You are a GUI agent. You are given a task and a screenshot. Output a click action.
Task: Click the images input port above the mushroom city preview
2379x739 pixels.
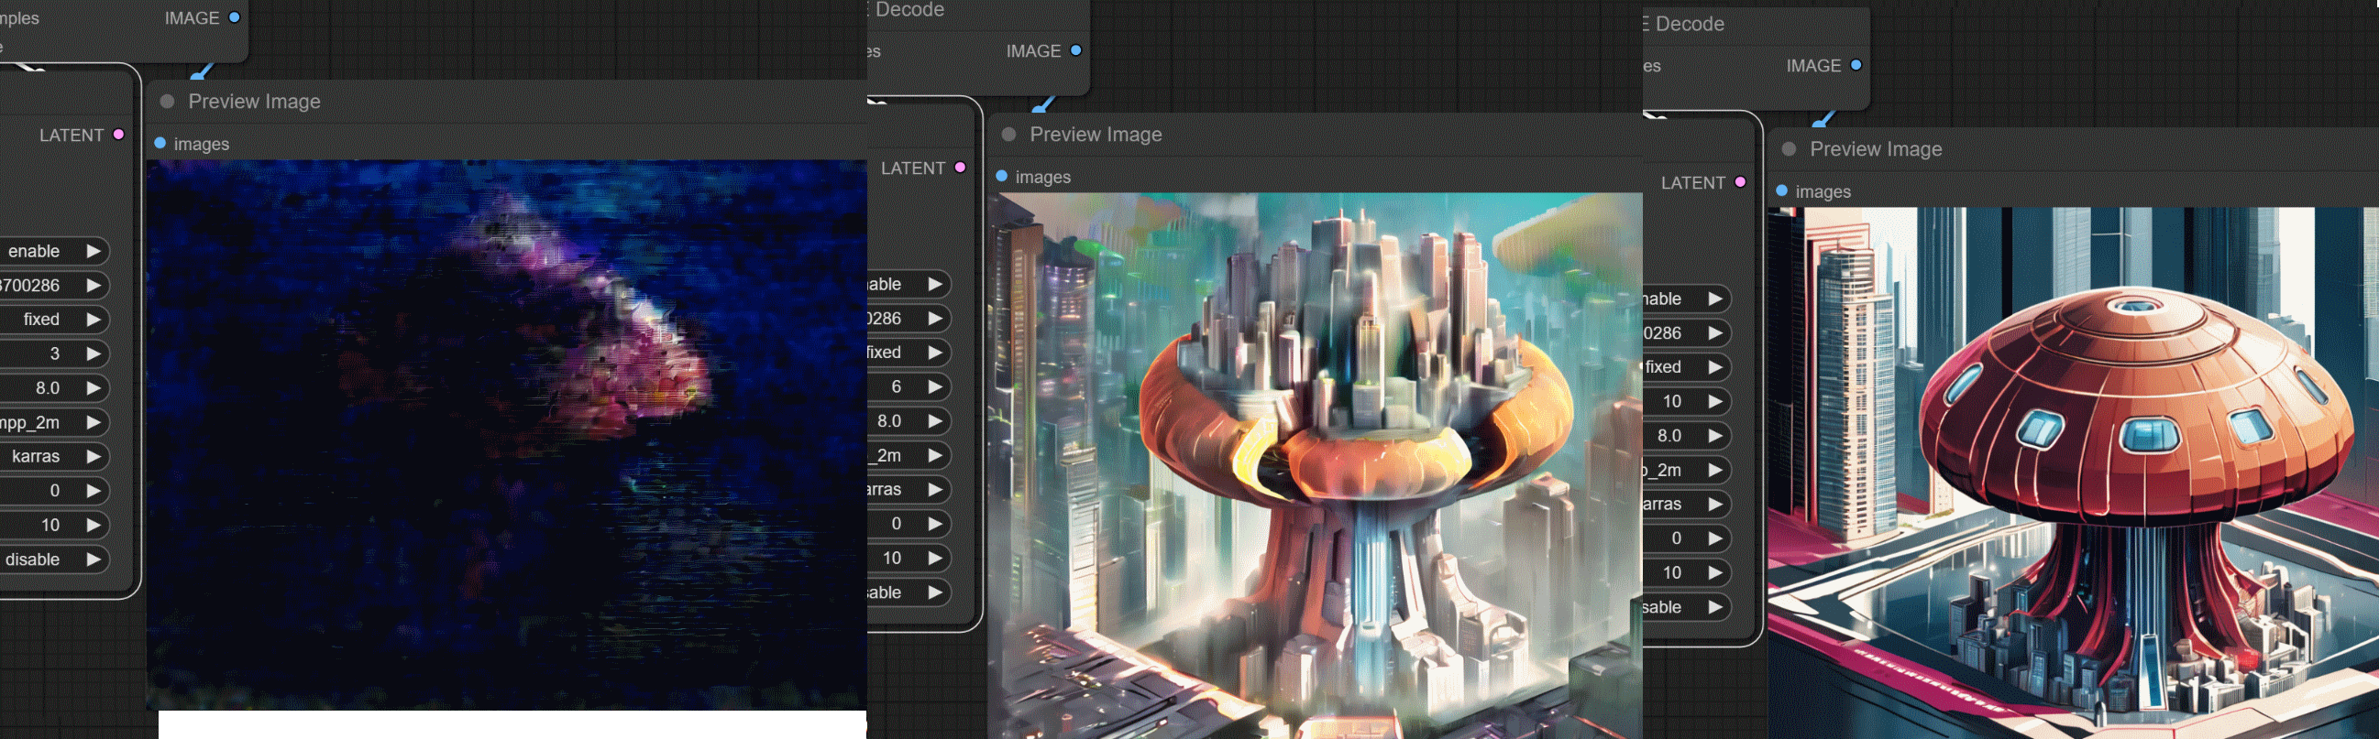coord(1001,176)
